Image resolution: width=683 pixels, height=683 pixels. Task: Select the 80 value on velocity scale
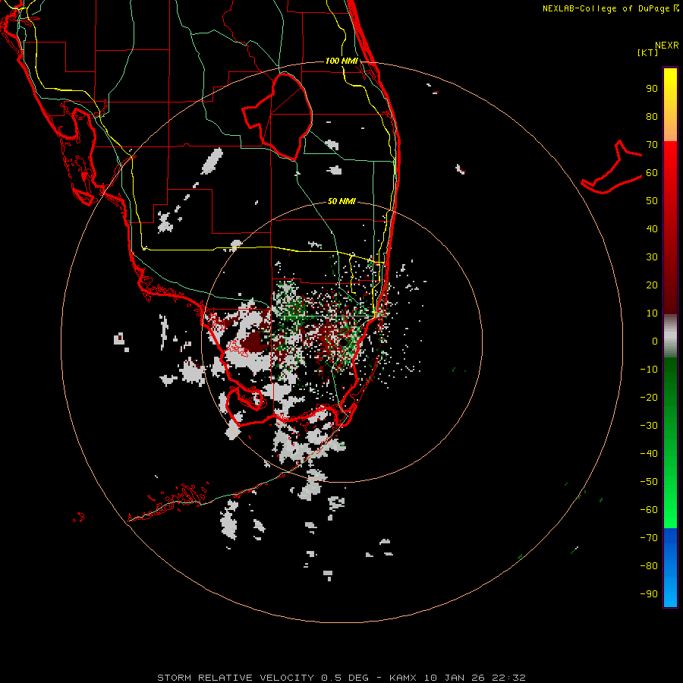pyautogui.click(x=652, y=116)
